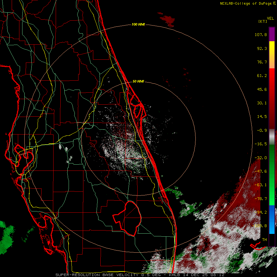
Task: Select the -94.2 velocity scale value
Action: pos(261,212)
